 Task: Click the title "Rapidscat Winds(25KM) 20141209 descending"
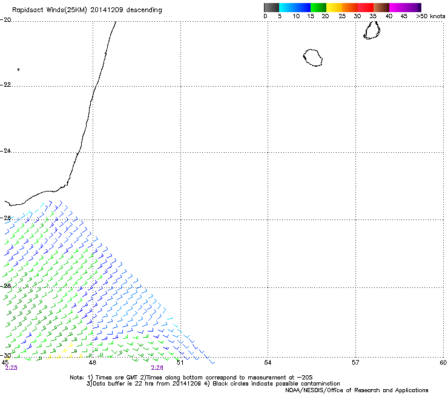point(87,10)
